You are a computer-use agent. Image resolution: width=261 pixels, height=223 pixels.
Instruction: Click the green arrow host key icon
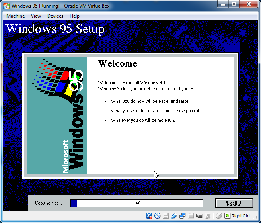pyautogui.click(x=227, y=216)
